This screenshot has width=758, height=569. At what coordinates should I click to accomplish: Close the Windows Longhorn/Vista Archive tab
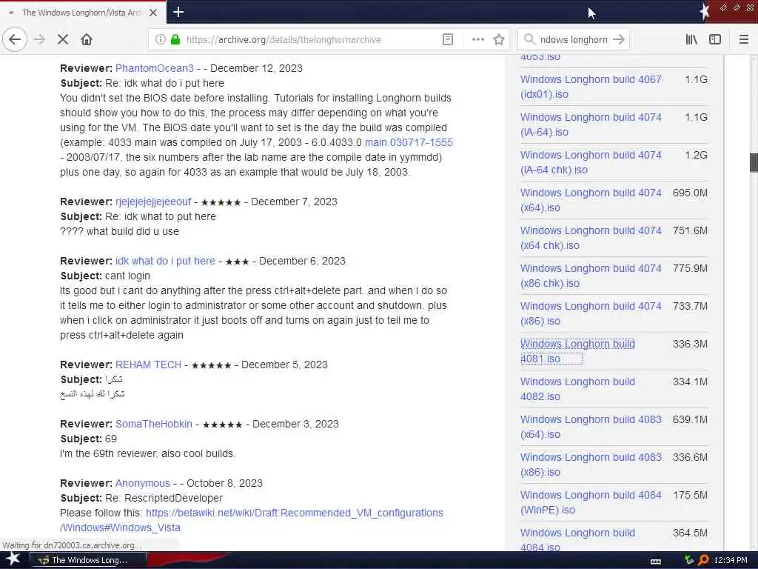tap(152, 13)
